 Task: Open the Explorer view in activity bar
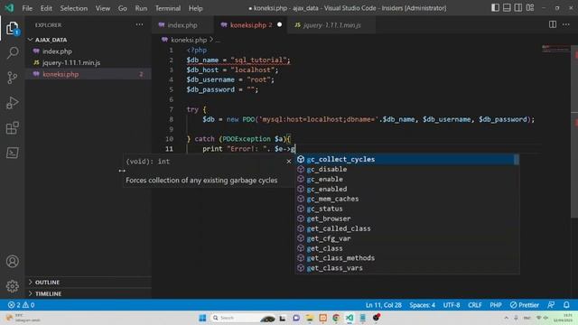tap(12, 28)
